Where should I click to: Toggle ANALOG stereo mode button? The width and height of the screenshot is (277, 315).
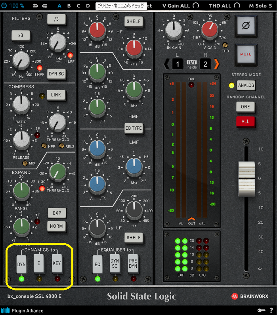tap(246, 85)
